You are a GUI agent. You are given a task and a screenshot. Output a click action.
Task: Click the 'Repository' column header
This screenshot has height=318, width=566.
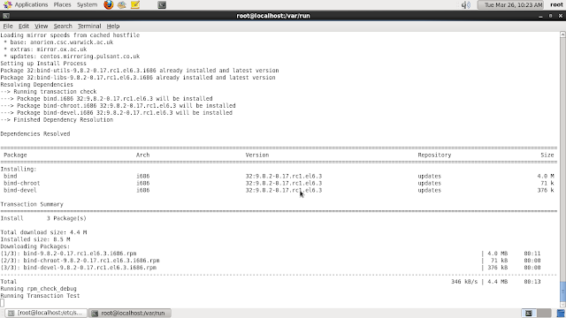click(x=434, y=155)
